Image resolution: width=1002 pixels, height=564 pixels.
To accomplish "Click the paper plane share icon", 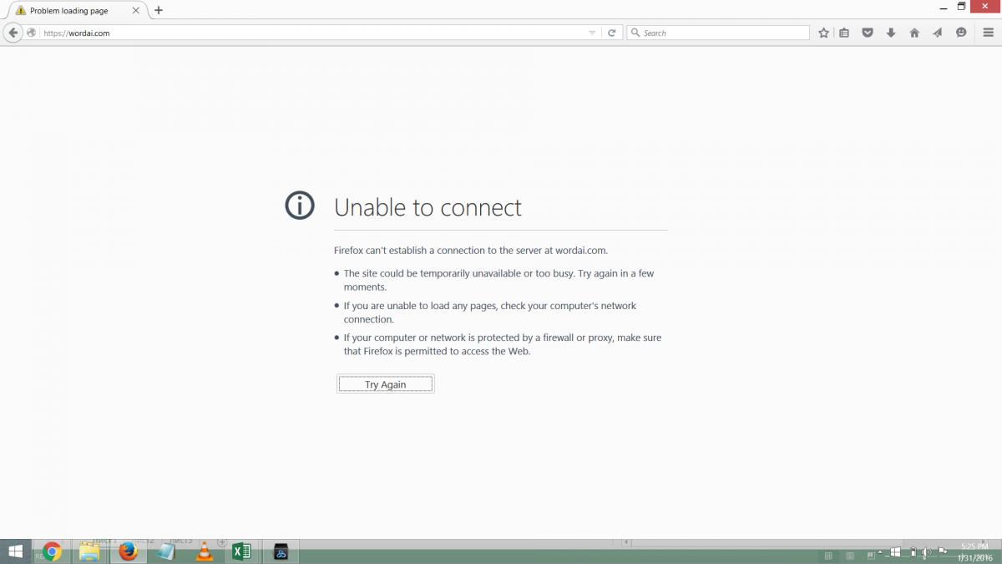I will 938,33.
